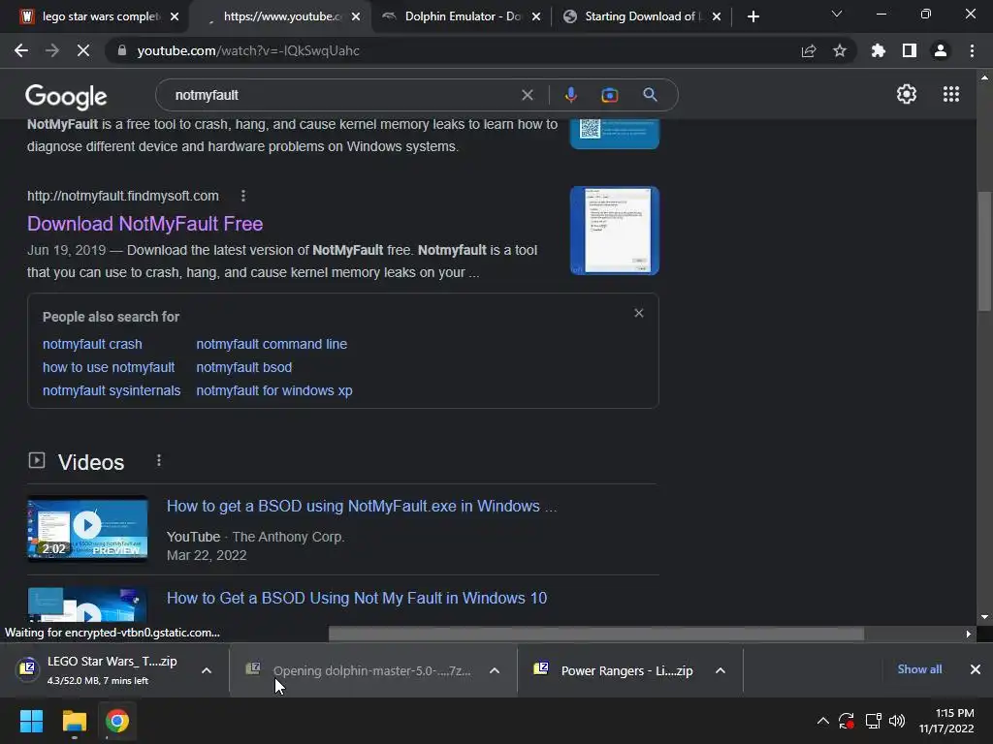This screenshot has width=993, height=744.
Task: Open the how to use notmyfault suggestion
Action: pos(109,367)
